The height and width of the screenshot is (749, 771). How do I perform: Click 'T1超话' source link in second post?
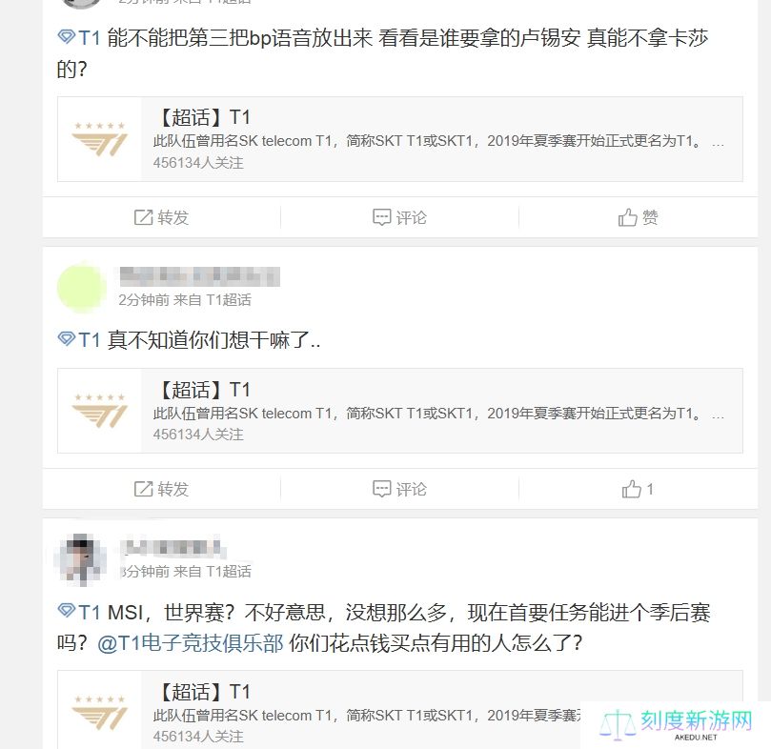tap(229, 299)
